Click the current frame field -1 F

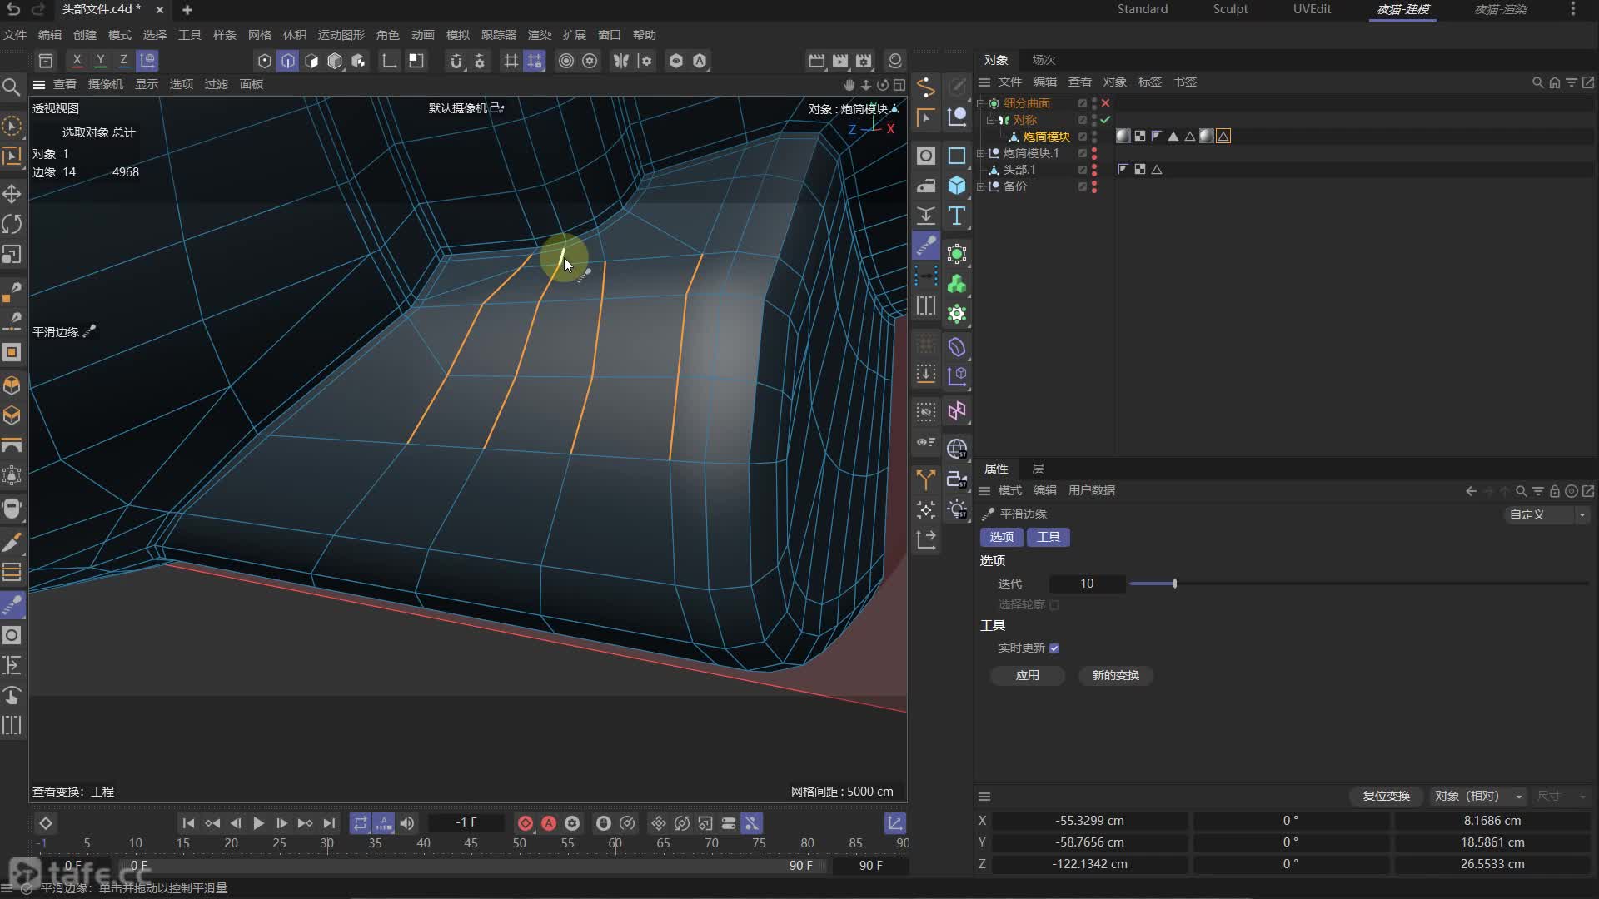pyautogui.click(x=466, y=823)
